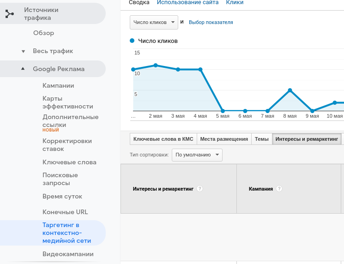Viewport: 344px width, 264px height.
Task: Open the По умолчанию sort type dropdown
Action: click(197, 155)
